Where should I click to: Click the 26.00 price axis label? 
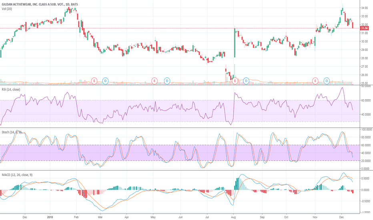365,75
